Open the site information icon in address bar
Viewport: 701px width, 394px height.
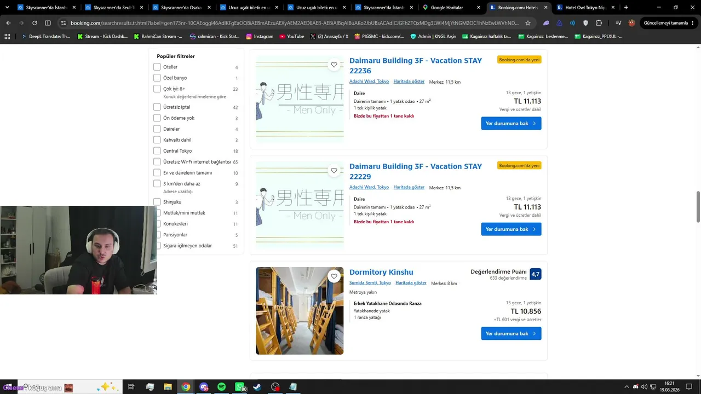(63, 23)
